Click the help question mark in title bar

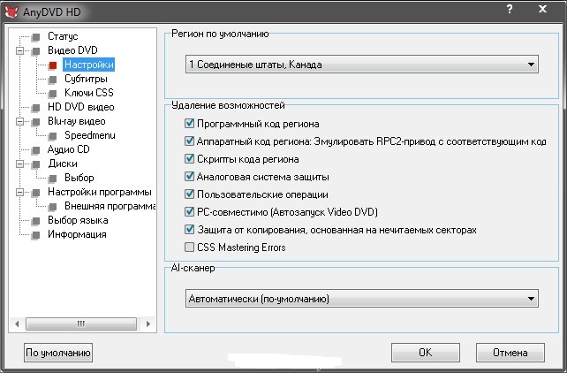click(510, 9)
